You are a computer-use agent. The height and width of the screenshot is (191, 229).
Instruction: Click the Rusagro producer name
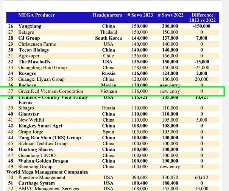27,74
